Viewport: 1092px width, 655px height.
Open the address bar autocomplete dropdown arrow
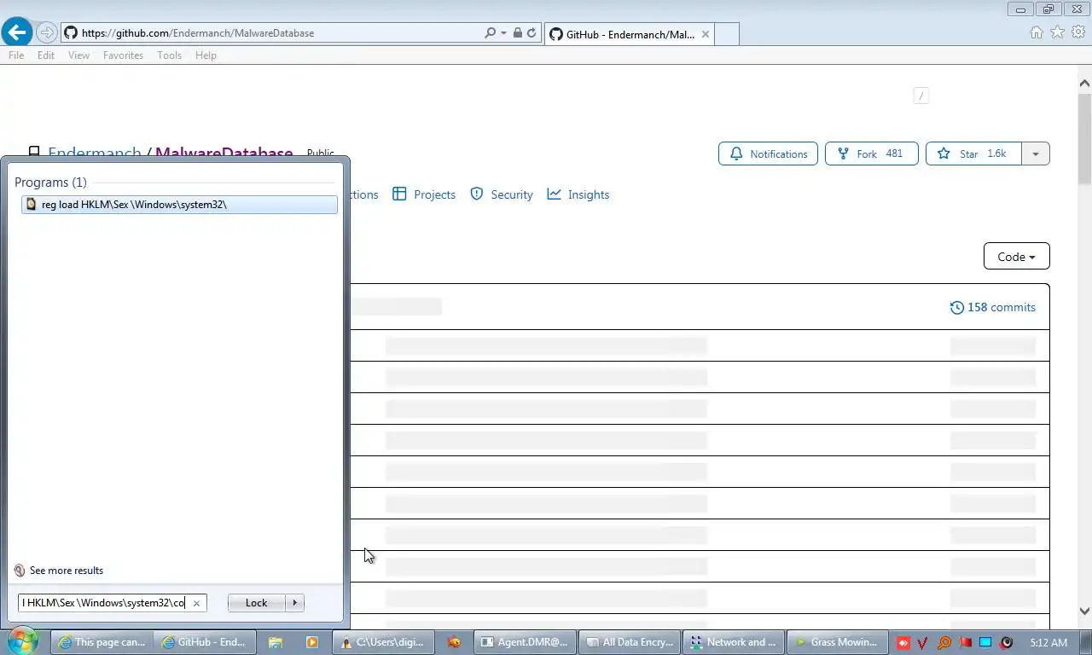pyautogui.click(x=503, y=32)
